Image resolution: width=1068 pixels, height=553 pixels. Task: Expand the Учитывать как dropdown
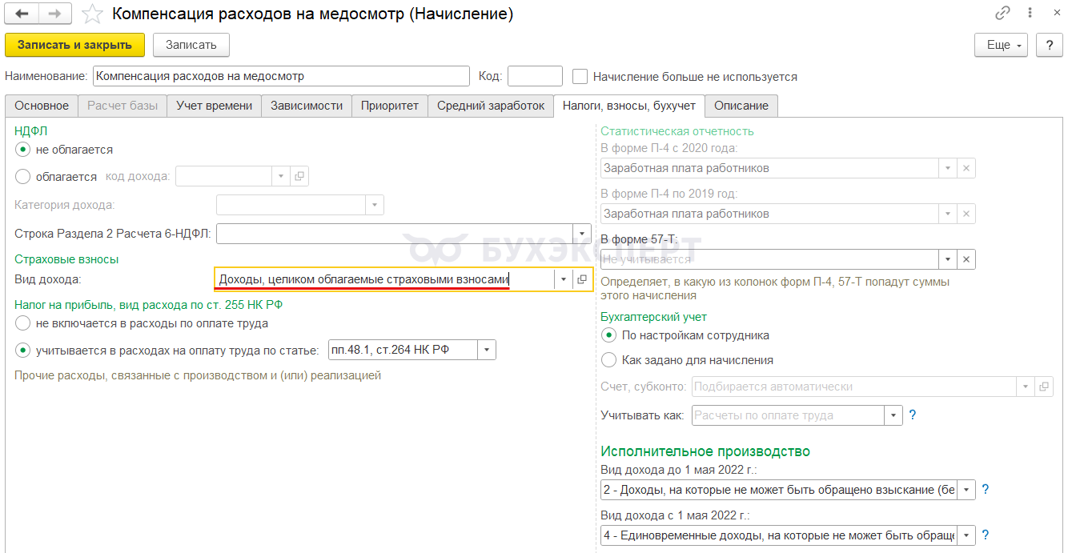click(x=893, y=415)
